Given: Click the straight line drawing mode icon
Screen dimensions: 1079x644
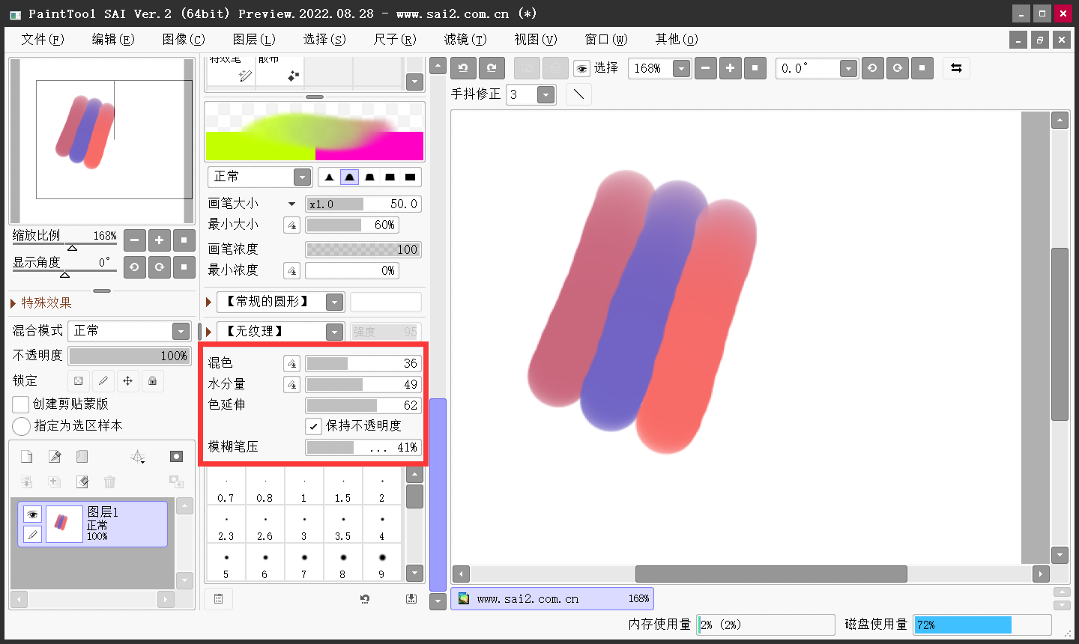Looking at the screenshot, I should click(578, 94).
